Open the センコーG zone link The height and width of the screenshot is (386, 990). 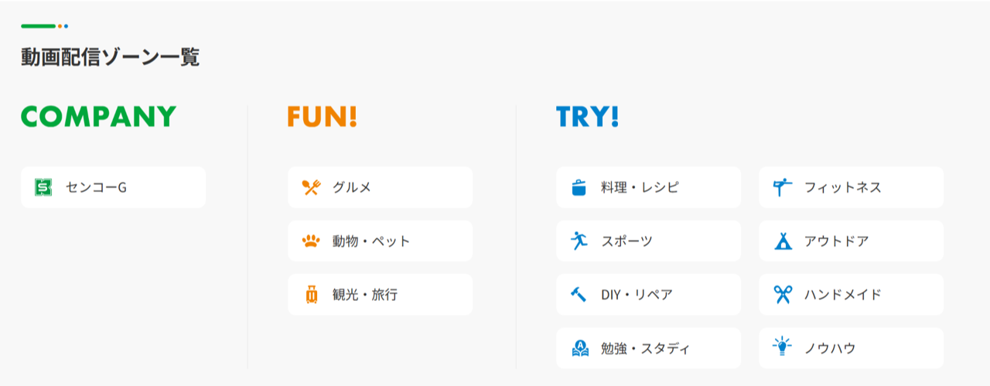pos(113,187)
